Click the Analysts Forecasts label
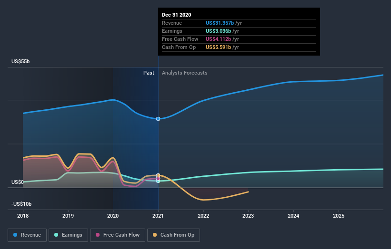Screen dimensions: 391x249 tap(184, 73)
